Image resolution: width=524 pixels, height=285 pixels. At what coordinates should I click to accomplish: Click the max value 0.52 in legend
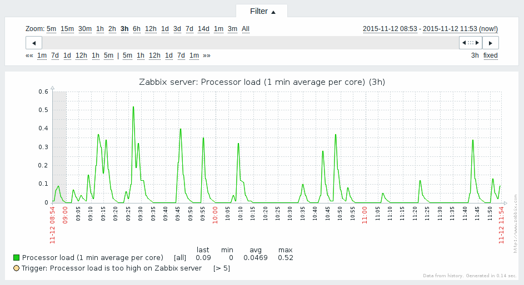click(286, 258)
